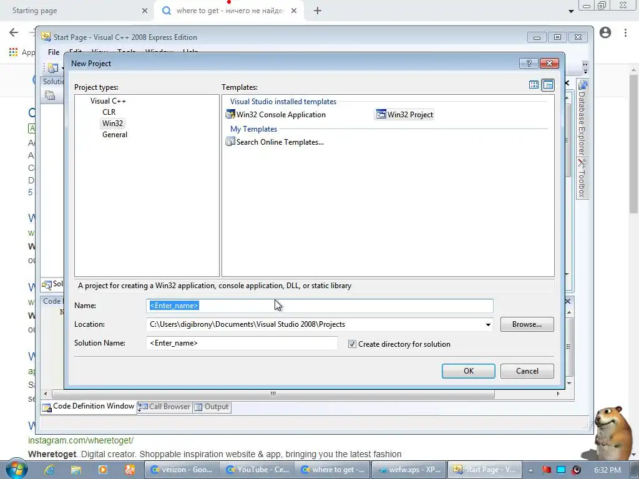Select CLR project type
This screenshot has height=479, width=639.
109,112
